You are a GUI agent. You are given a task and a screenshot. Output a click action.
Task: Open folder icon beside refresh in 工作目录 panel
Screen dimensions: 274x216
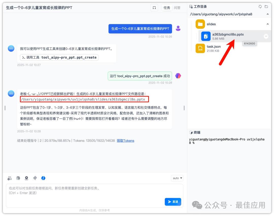[x=266, y=7]
